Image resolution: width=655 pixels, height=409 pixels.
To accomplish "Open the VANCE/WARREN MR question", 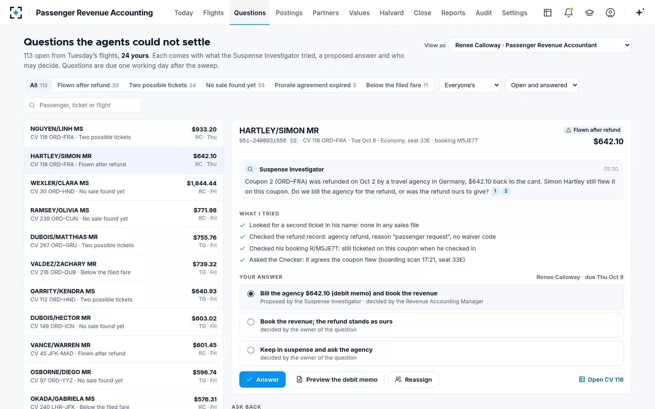I will tap(123, 349).
